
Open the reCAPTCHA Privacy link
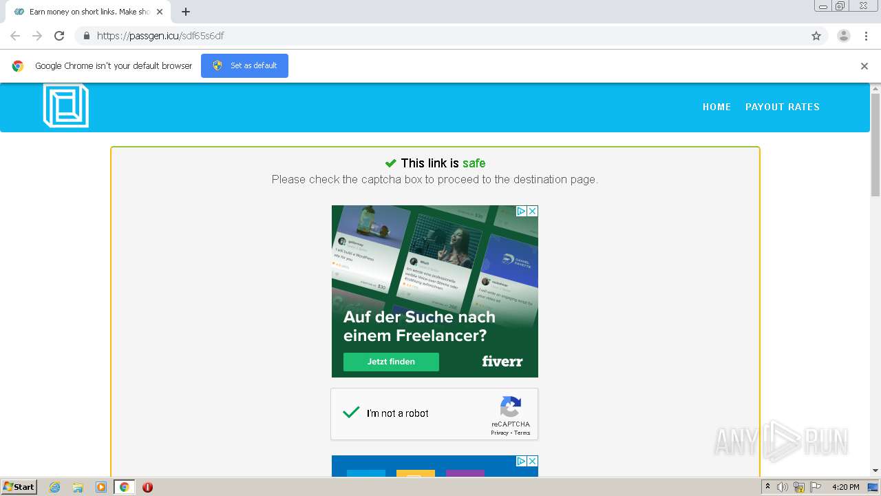point(500,433)
